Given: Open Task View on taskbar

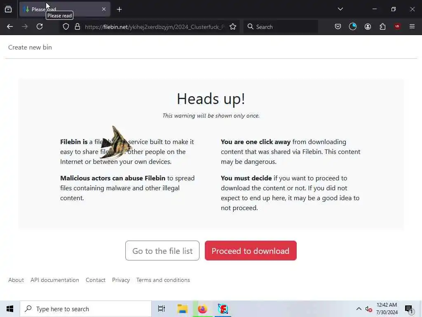Looking at the screenshot, I should pos(162,309).
